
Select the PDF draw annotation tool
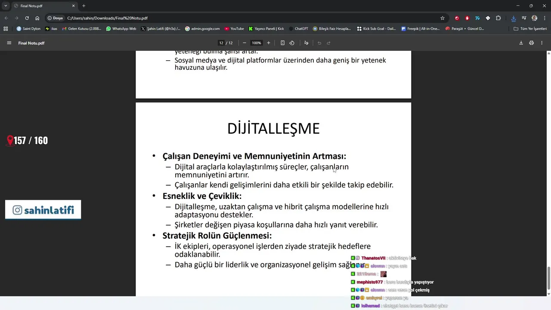click(x=306, y=43)
